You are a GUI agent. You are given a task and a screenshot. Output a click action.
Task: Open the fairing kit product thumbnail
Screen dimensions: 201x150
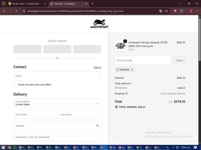click(120, 46)
